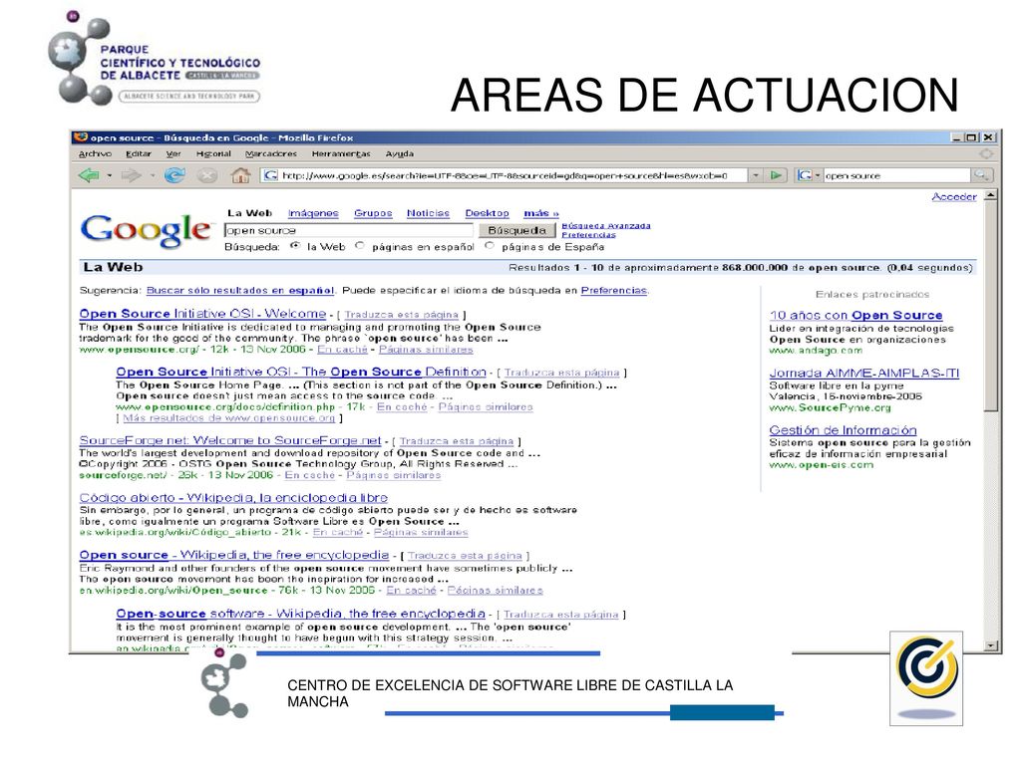Open sponsored link 'Gestión de Información'
The height and width of the screenshot is (765, 1021).
pos(843,430)
